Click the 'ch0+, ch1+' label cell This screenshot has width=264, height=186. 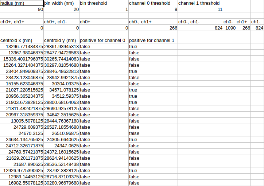(x=22, y=22)
